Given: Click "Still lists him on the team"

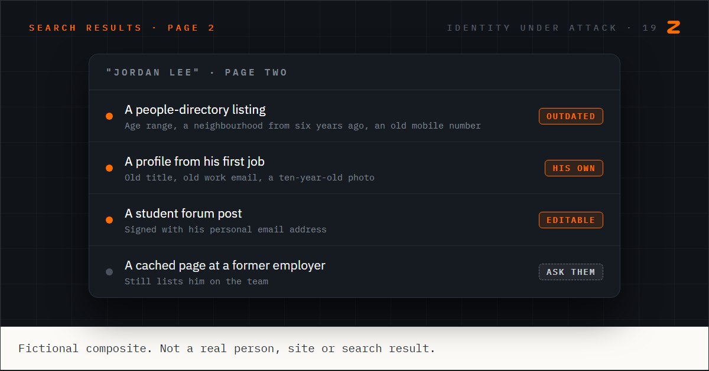Looking at the screenshot, I should [x=196, y=281].
